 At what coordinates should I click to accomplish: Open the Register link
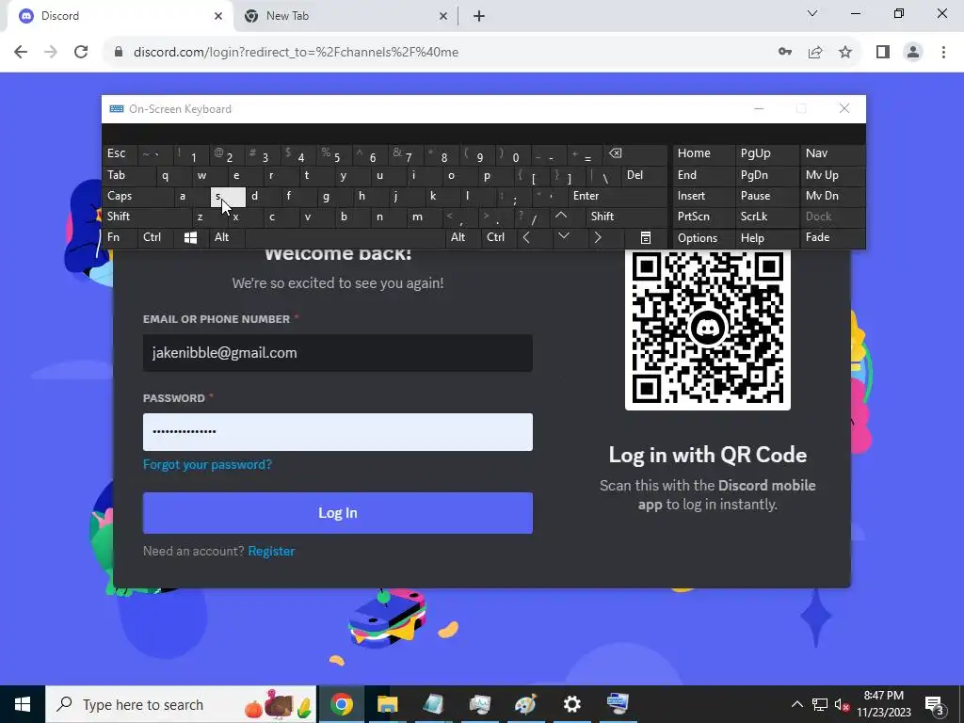[x=271, y=551]
